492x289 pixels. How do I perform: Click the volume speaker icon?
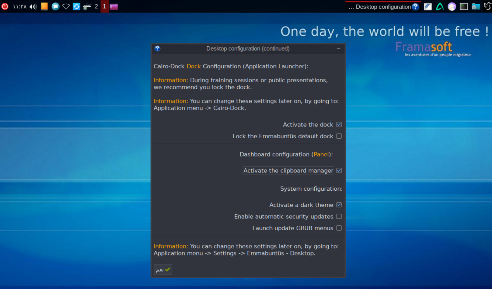[x=33, y=7]
